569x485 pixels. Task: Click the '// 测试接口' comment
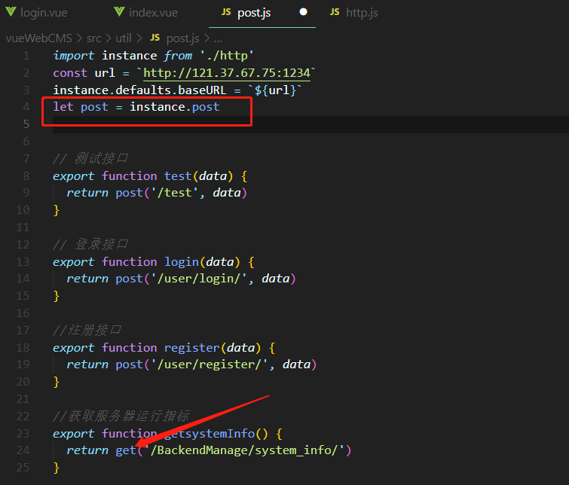(x=90, y=158)
